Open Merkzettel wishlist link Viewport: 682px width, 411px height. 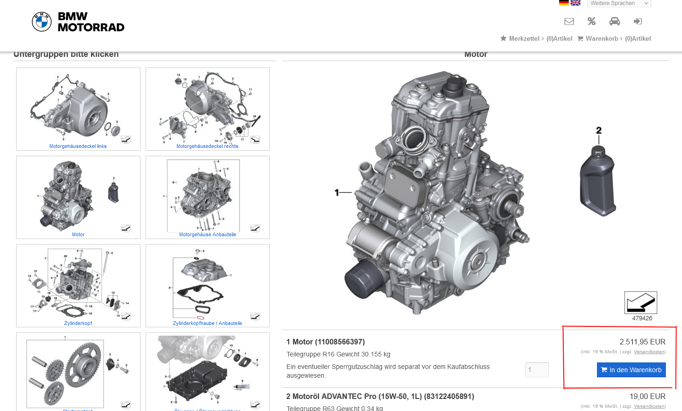click(x=541, y=38)
